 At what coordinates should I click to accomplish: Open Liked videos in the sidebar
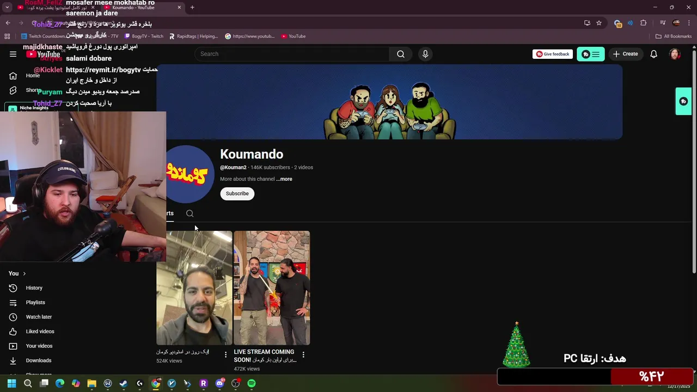click(40, 332)
